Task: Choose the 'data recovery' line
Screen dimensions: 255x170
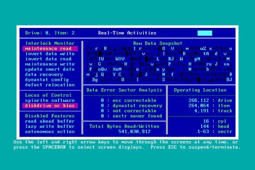Action: pyautogui.click(x=44, y=75)
